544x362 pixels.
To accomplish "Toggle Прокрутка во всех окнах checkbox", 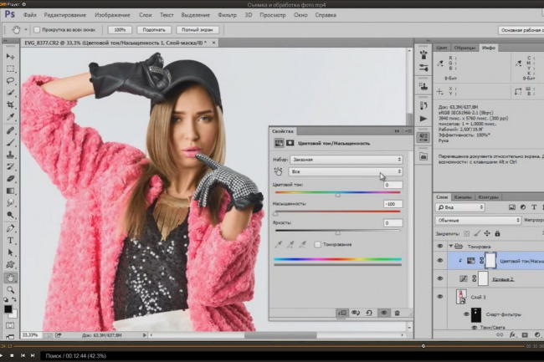I will click(37, 30).
